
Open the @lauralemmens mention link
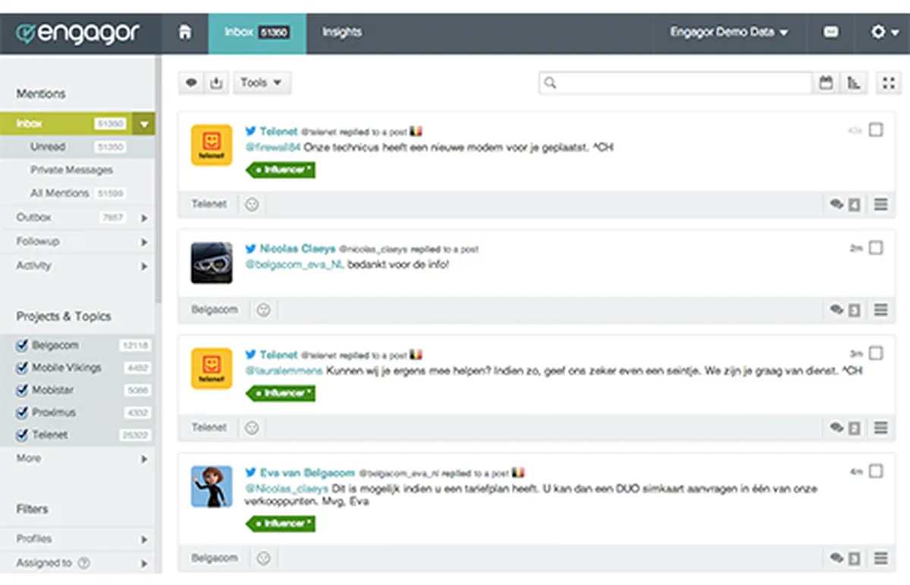click(284, 371)
